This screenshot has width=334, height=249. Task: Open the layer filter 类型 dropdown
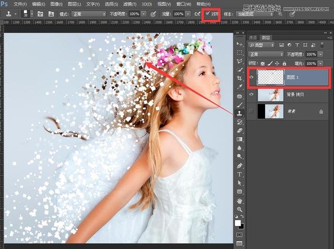pyautogui.click(x=261, y=45)
